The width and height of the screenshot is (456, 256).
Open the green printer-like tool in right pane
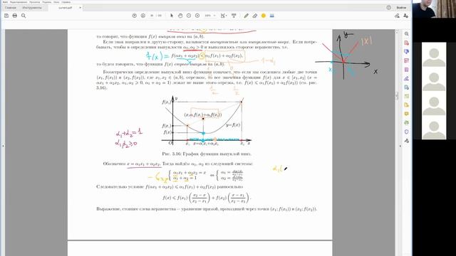click(x=407, y=123)
